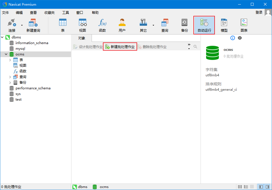Open the 图表 (Chart) toolbar icon

(x=244, y=25)
